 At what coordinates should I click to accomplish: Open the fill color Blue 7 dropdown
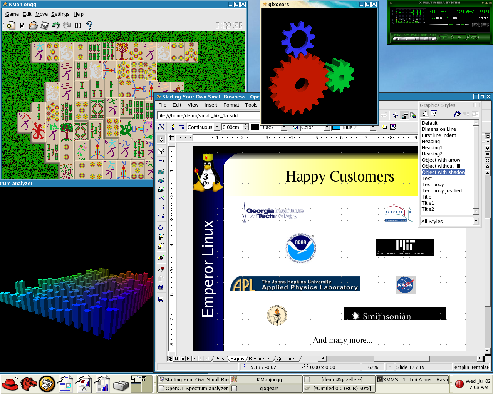[373, 127]
